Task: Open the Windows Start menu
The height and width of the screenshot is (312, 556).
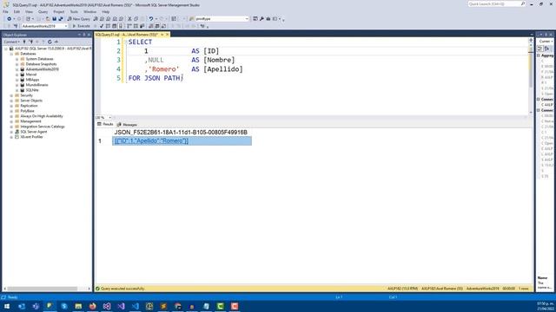Action: 7,306
